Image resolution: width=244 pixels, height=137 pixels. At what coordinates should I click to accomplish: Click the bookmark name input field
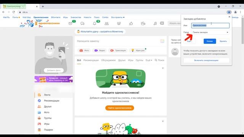point(210,25)
